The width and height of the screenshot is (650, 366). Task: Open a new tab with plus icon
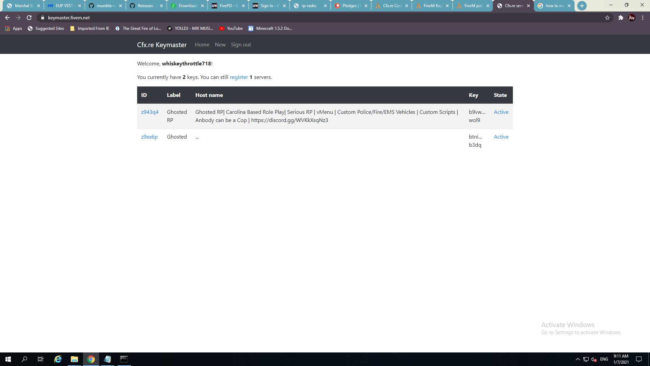pyautogui.click(x=582, y=6)
